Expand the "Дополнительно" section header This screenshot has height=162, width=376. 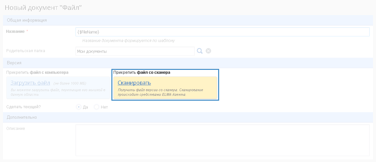(x=22, y=117)
